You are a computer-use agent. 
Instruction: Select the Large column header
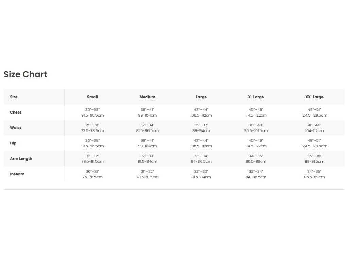(201, 97)
